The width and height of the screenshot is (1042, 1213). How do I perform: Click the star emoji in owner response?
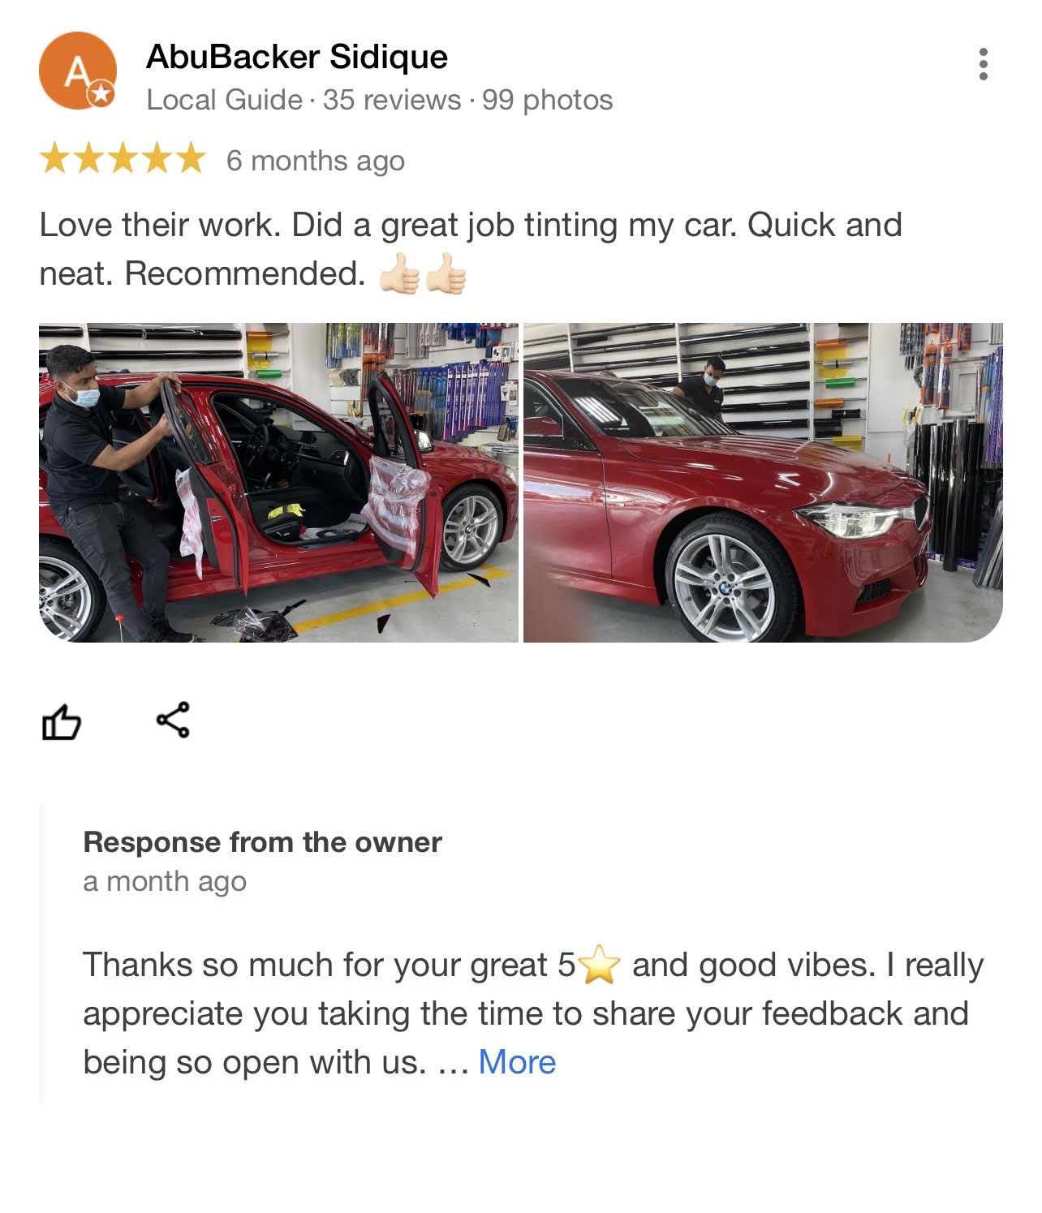(599, 965)
